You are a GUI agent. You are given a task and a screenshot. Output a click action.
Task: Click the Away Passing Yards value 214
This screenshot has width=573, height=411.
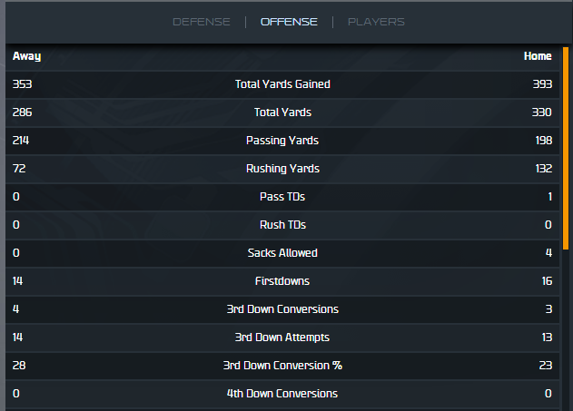(x=22, y=141)
